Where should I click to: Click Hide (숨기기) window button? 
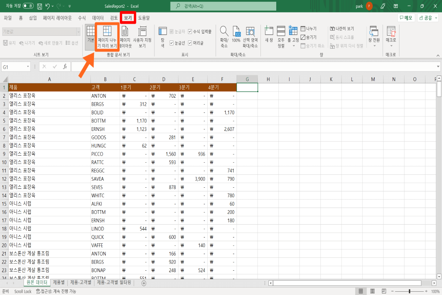(309, 37)
